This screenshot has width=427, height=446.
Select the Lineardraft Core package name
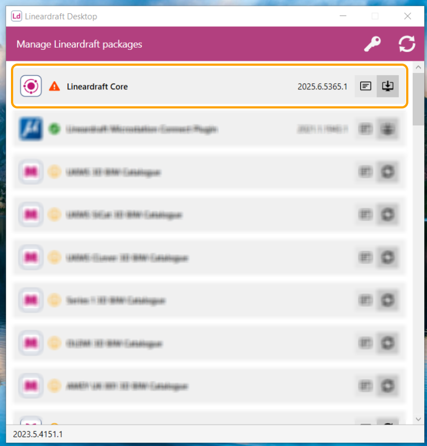(x=97, y=87)
